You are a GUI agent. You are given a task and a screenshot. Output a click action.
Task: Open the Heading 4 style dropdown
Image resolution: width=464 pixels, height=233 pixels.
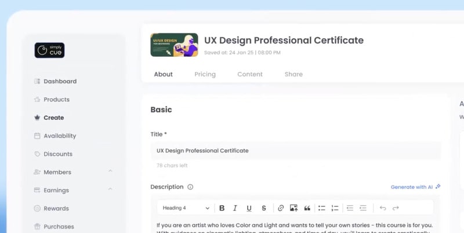point(186,208)
